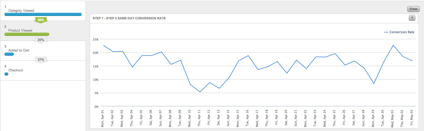The width and height of the screenshot is (424, 131).
Task: Click the Fri, May 03 axis label
Action: [x=411, y=118]
